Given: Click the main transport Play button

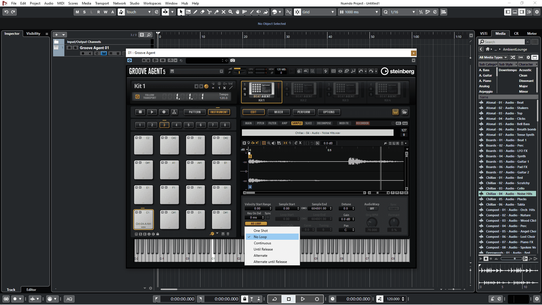Looking at the screenshot, I should (303, 299).
